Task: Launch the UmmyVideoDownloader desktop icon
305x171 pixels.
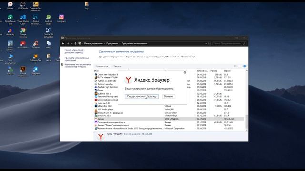Action: point(23,45)
